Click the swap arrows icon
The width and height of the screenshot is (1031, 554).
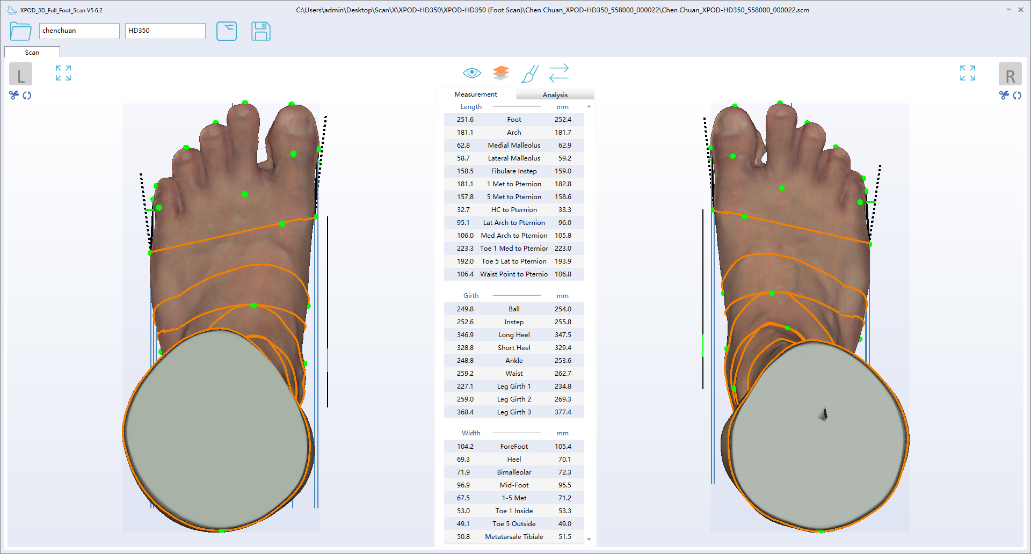558,73
